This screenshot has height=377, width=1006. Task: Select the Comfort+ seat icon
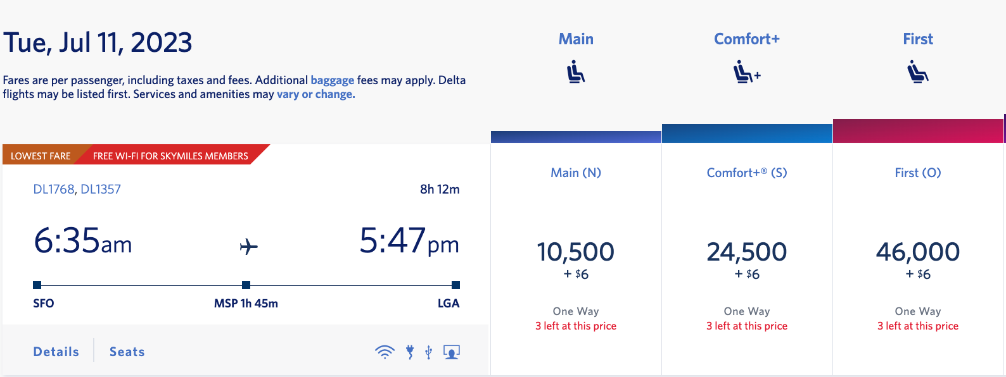click(746, 71)
